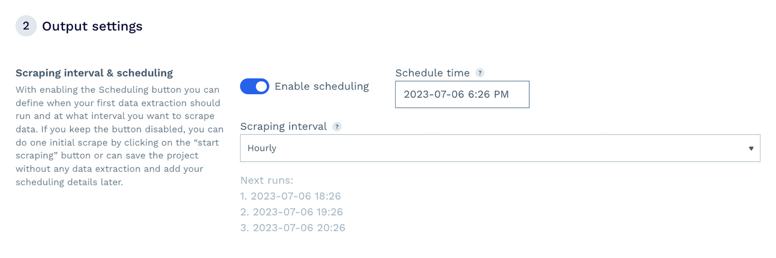Select the second next run 2023-07-06 19:26

pyautogui.click(x=292, y=212)
